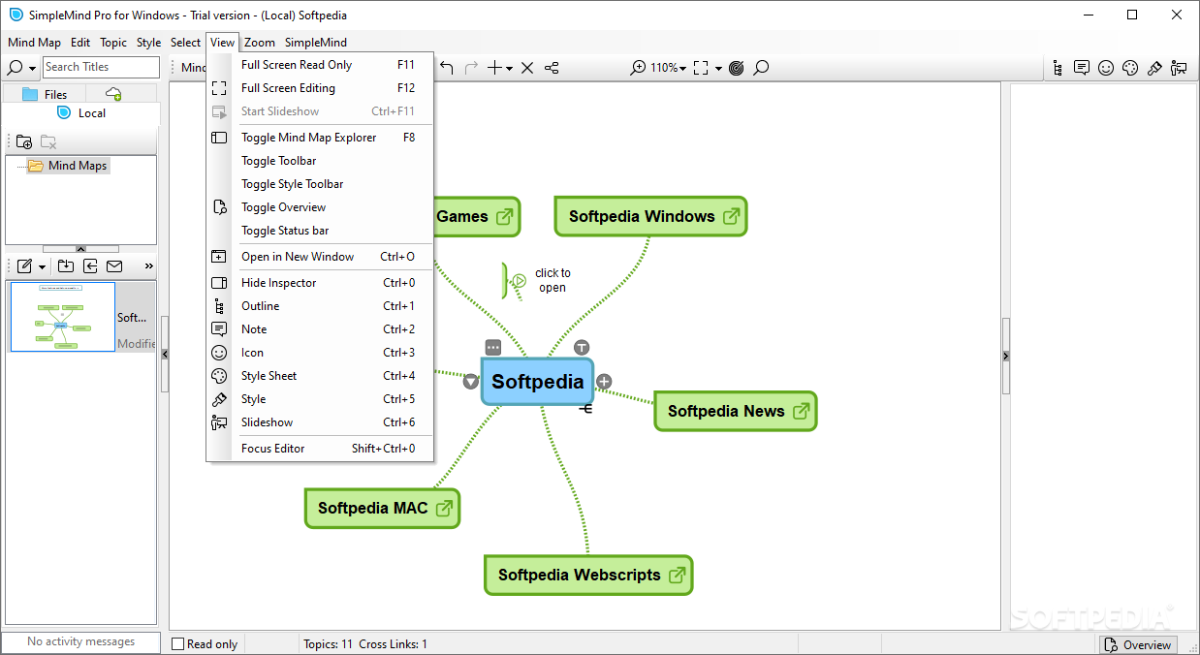Screen dimensions: 1200x655
Task: Click the target focus icon in toolbar
Action: coord(737,68)
